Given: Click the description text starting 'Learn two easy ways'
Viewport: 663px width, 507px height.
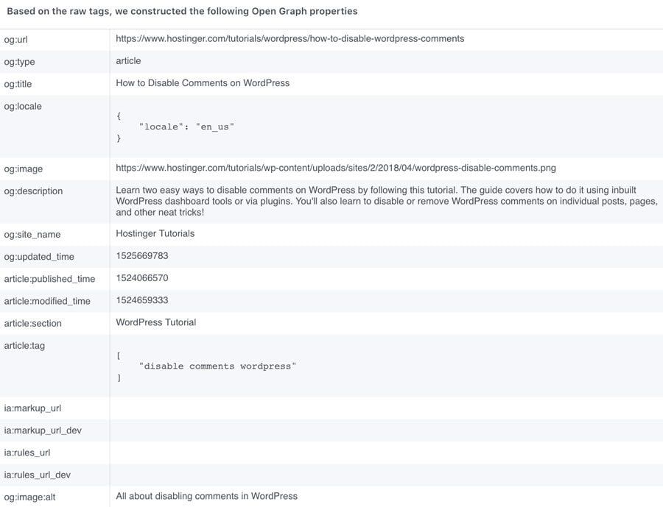Looking at the screenshot, I should 387,201.
